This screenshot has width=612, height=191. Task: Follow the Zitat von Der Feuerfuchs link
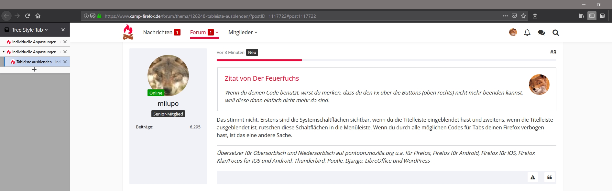click(x=262, y=78)
